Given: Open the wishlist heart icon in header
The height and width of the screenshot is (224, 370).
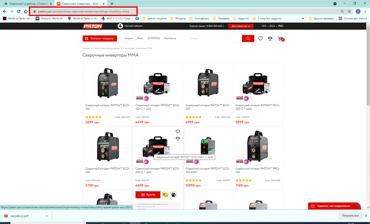Looking at the screenshot, I should (x=261, y=38).
